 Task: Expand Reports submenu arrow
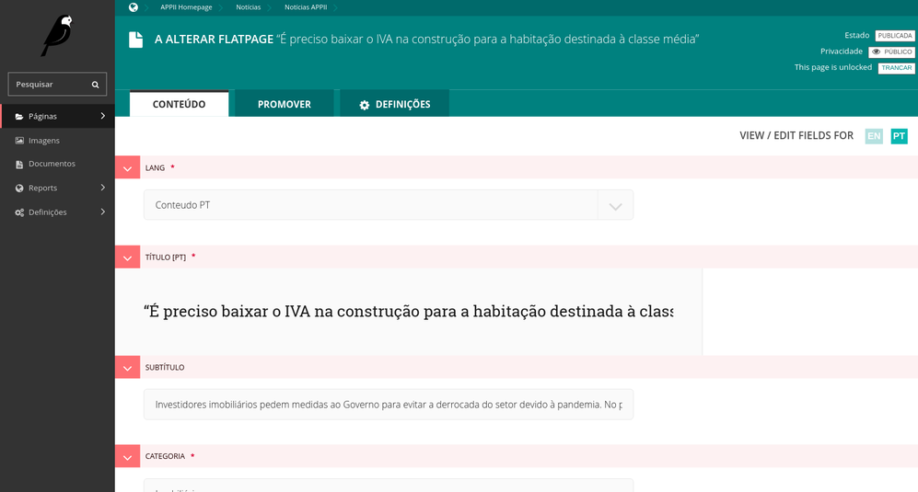pyautogui.click(x=102, y=188)
